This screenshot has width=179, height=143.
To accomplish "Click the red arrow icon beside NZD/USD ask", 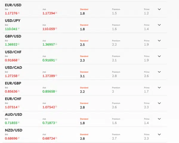I will tap(56, 138).
